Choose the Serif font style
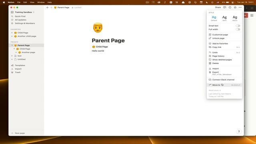 224,18
